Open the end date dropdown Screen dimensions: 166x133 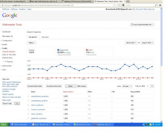[x=147, y=42]
